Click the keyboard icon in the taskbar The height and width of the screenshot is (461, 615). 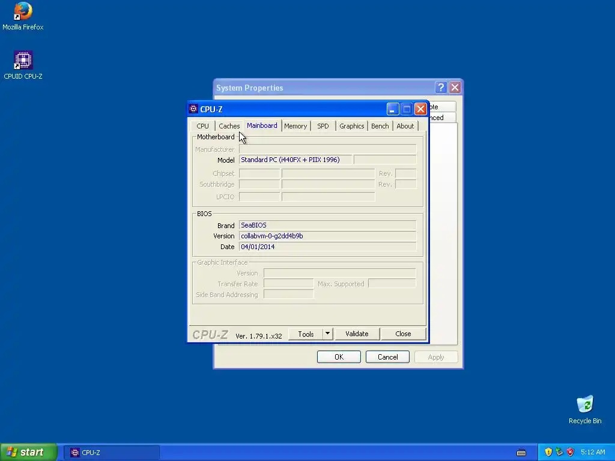[521, 453]
